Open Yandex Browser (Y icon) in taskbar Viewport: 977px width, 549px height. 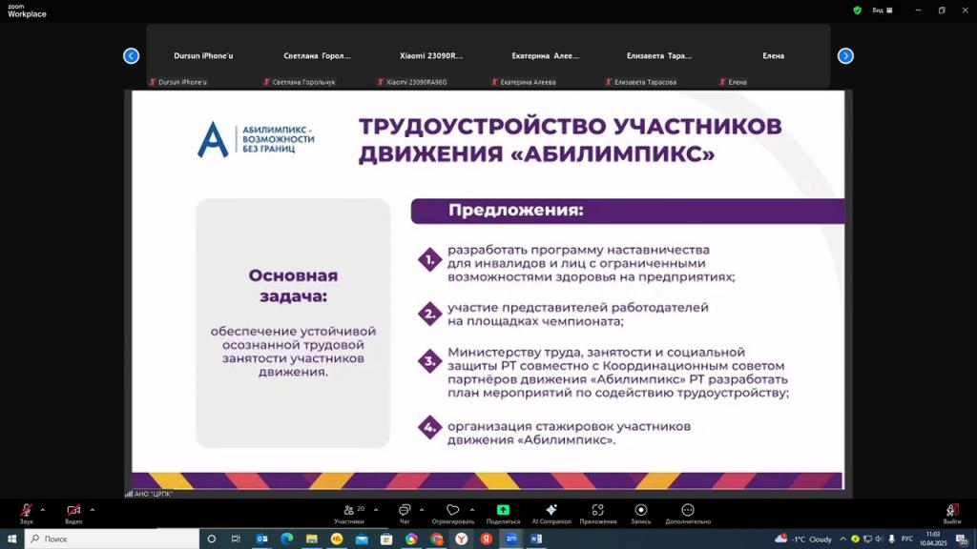point(461,539)
